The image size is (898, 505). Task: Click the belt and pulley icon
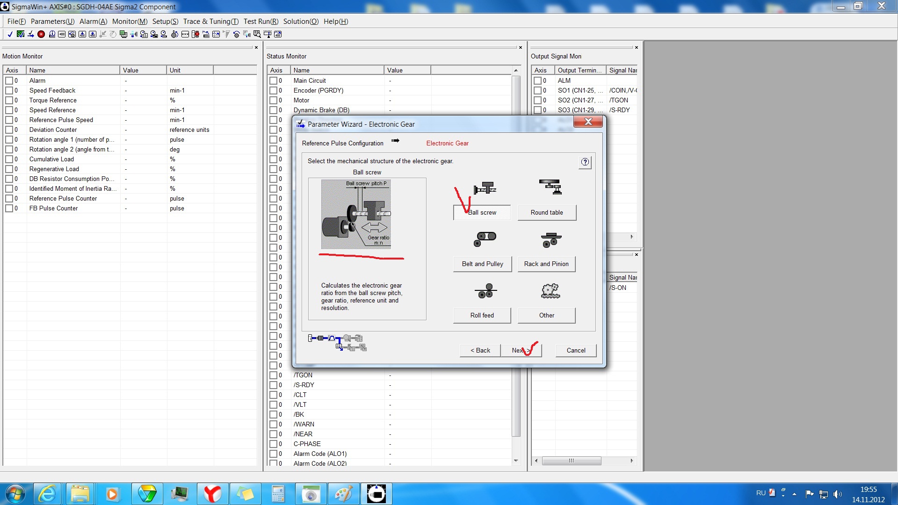[x=485, y=238]
